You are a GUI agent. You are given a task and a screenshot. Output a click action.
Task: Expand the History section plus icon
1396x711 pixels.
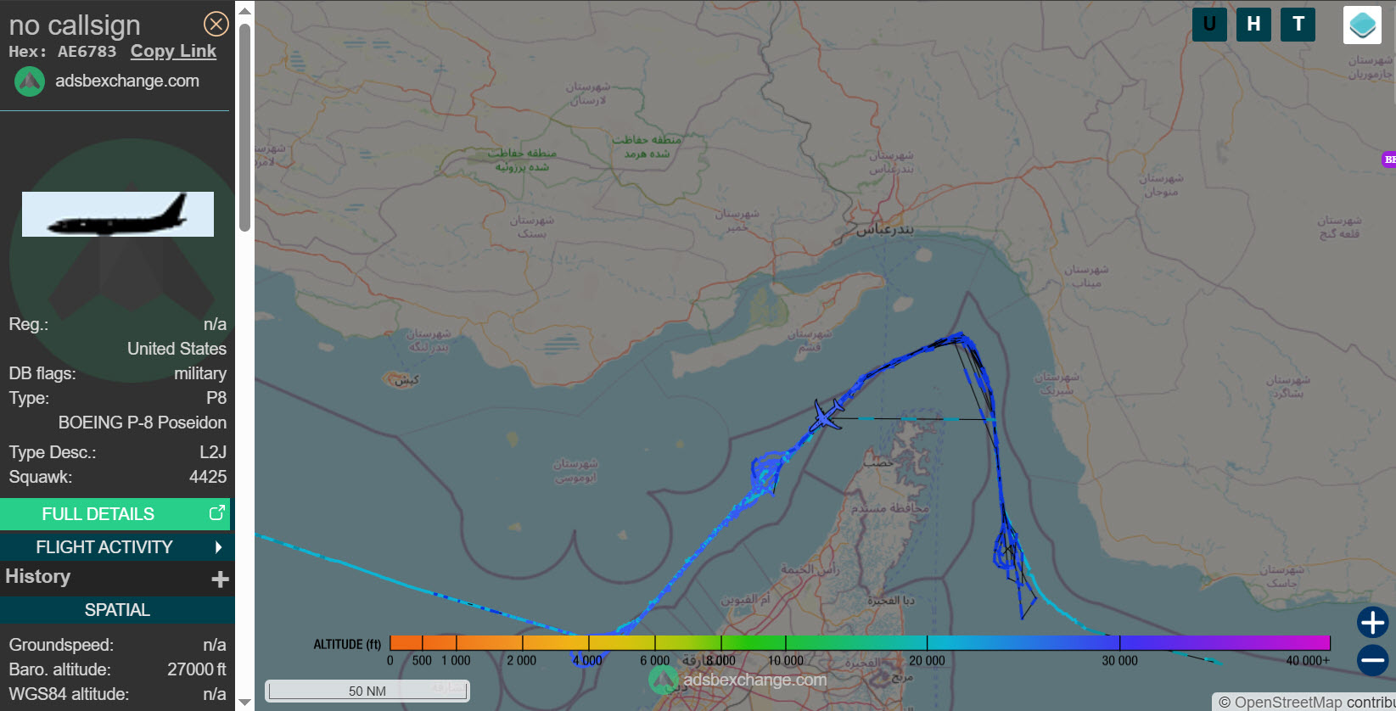[220, 579]
